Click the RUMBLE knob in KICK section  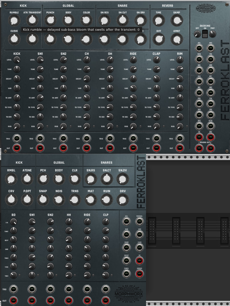[x=14, y=20]
